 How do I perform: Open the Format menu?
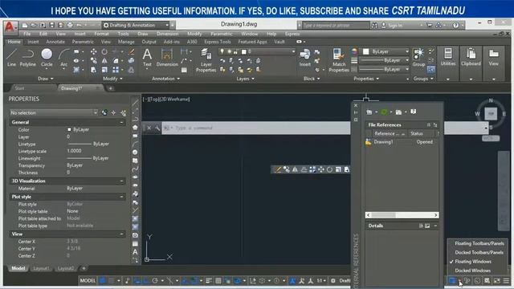coord(101,34)
